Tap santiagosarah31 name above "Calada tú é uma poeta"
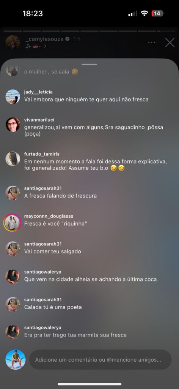The image size is (179, 389). [43, 300]
